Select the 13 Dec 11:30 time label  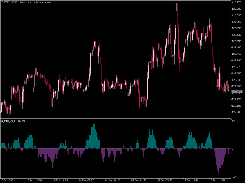(60, 179)
